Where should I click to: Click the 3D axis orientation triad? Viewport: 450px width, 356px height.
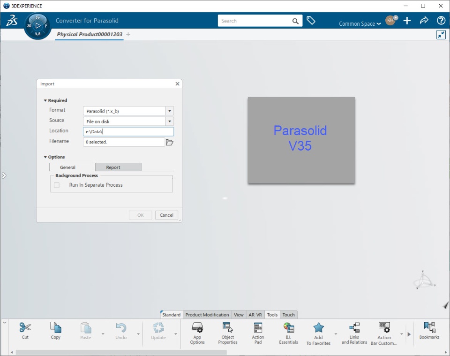coord(424,280)
